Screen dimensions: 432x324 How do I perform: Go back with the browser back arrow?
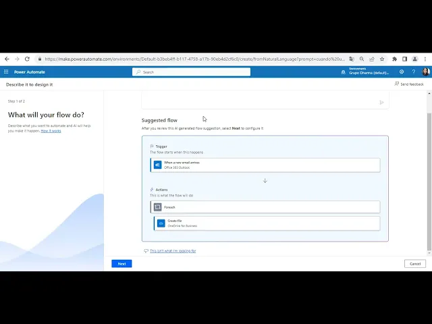point(7,59)
